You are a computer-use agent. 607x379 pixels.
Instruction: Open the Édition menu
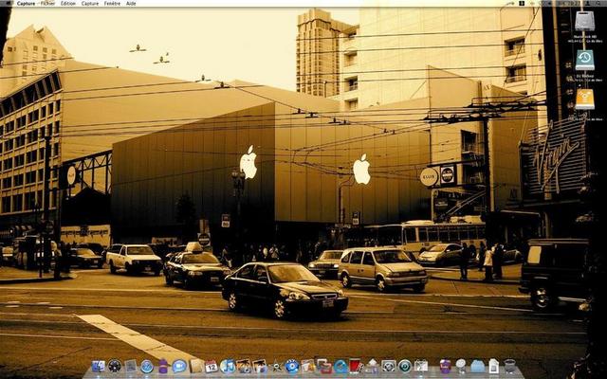point(68,3)
